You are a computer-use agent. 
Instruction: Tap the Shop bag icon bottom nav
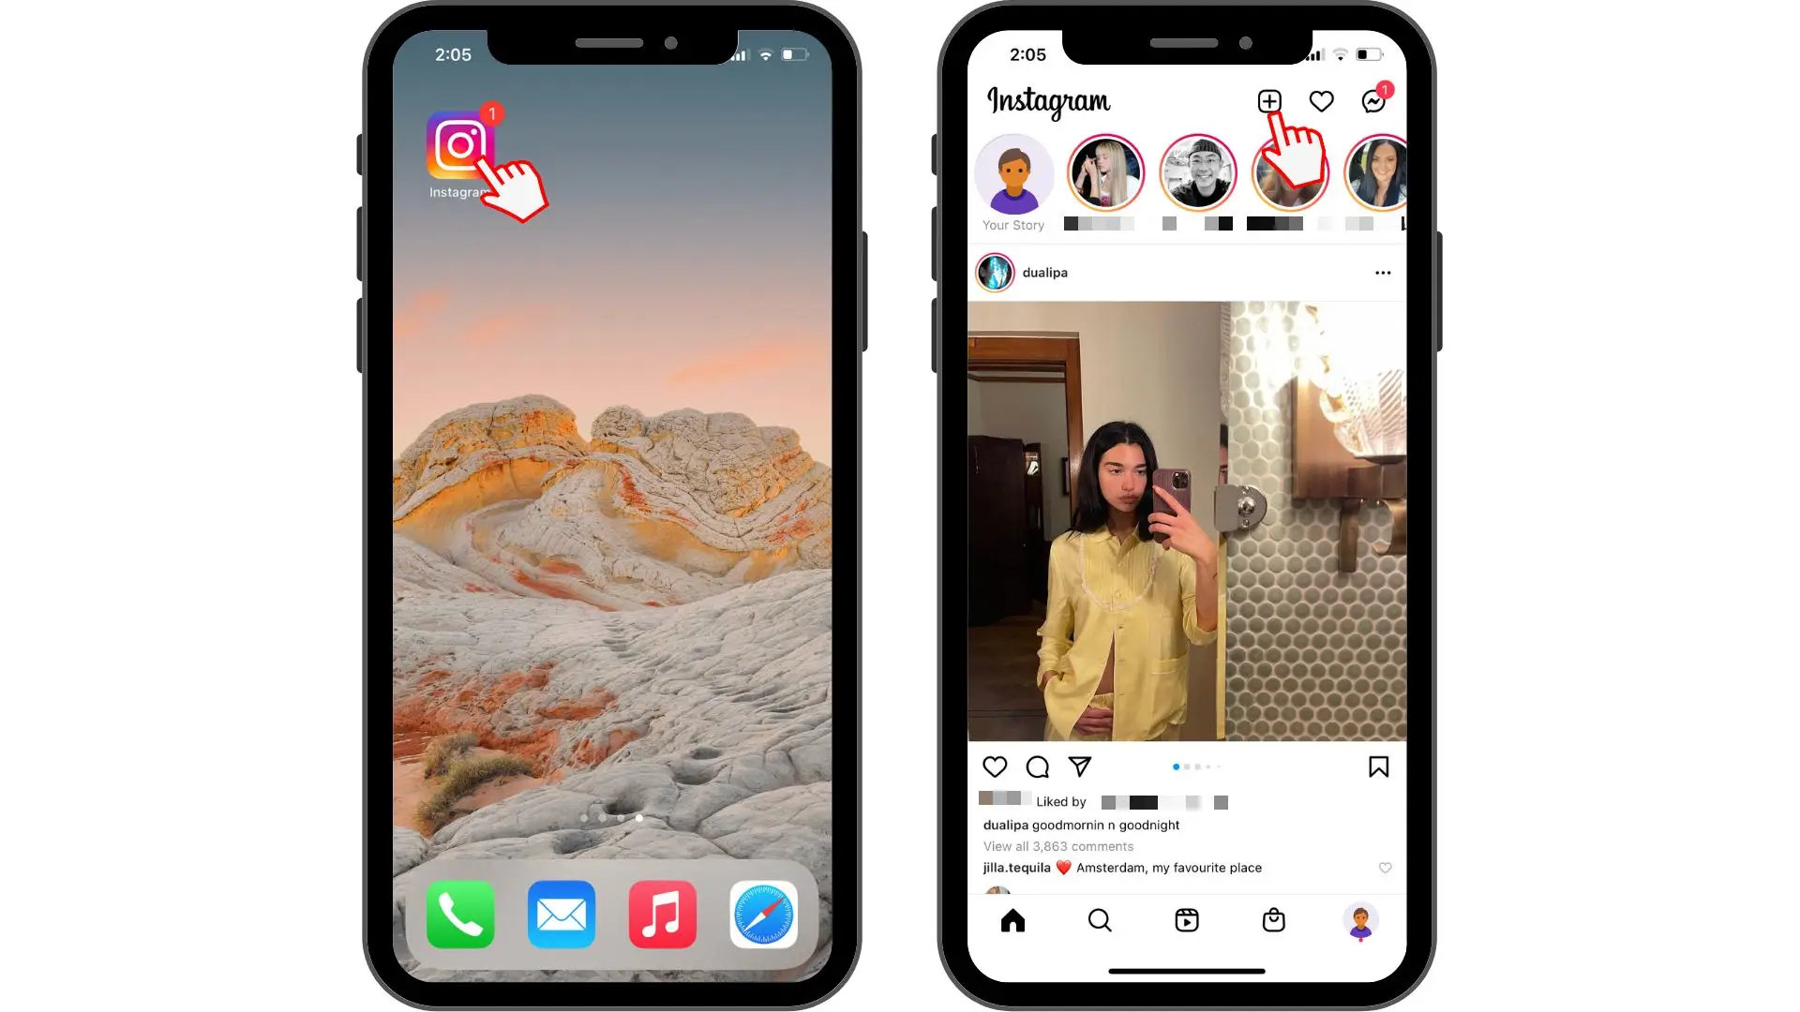tap(1272, 919)
